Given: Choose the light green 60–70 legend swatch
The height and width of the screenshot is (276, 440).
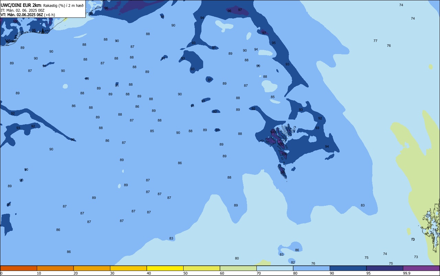Looking at the screenshot, I should coord(238,268).
